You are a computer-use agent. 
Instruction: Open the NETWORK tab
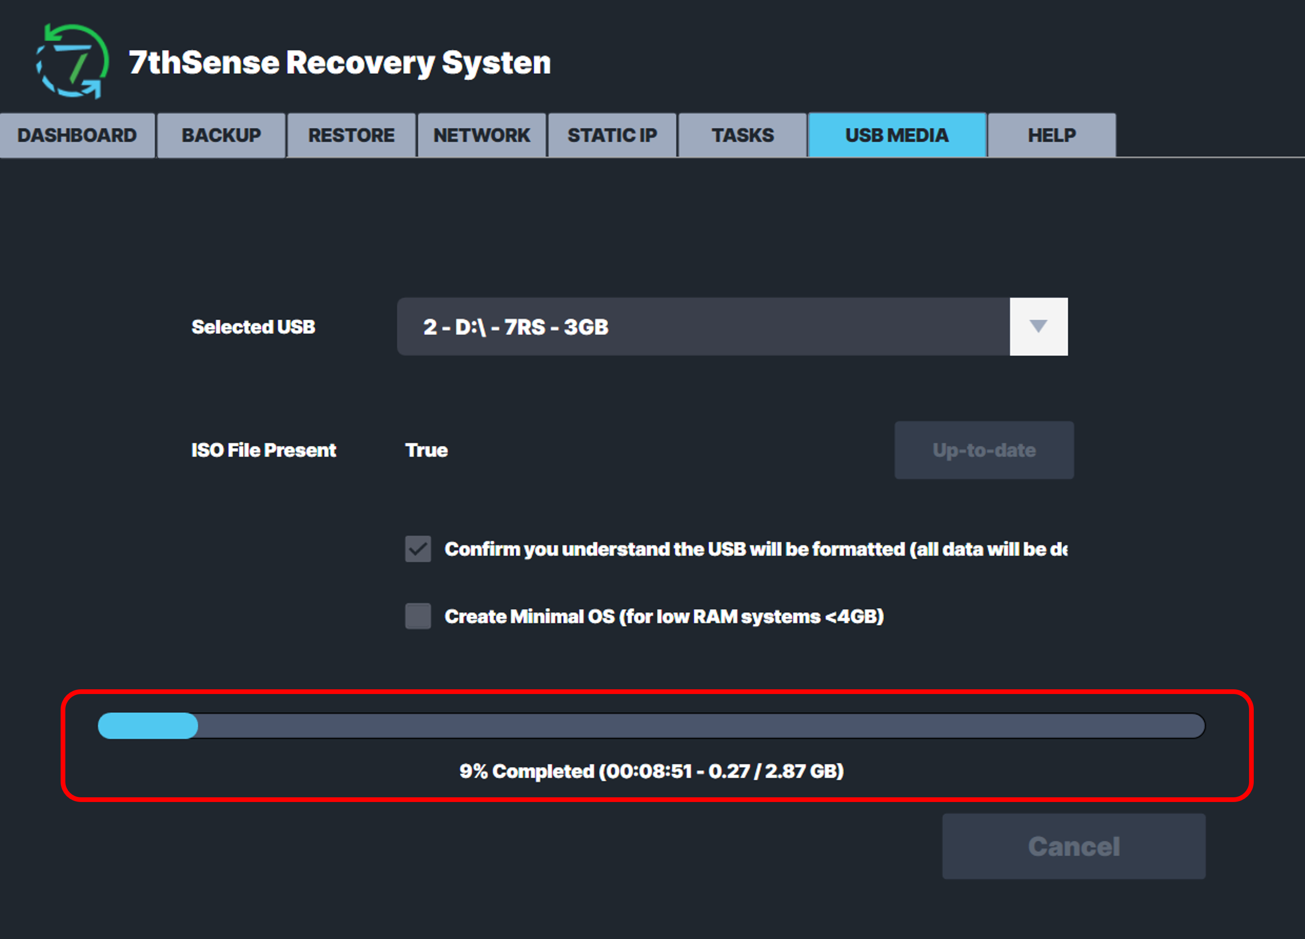(482, 135)
